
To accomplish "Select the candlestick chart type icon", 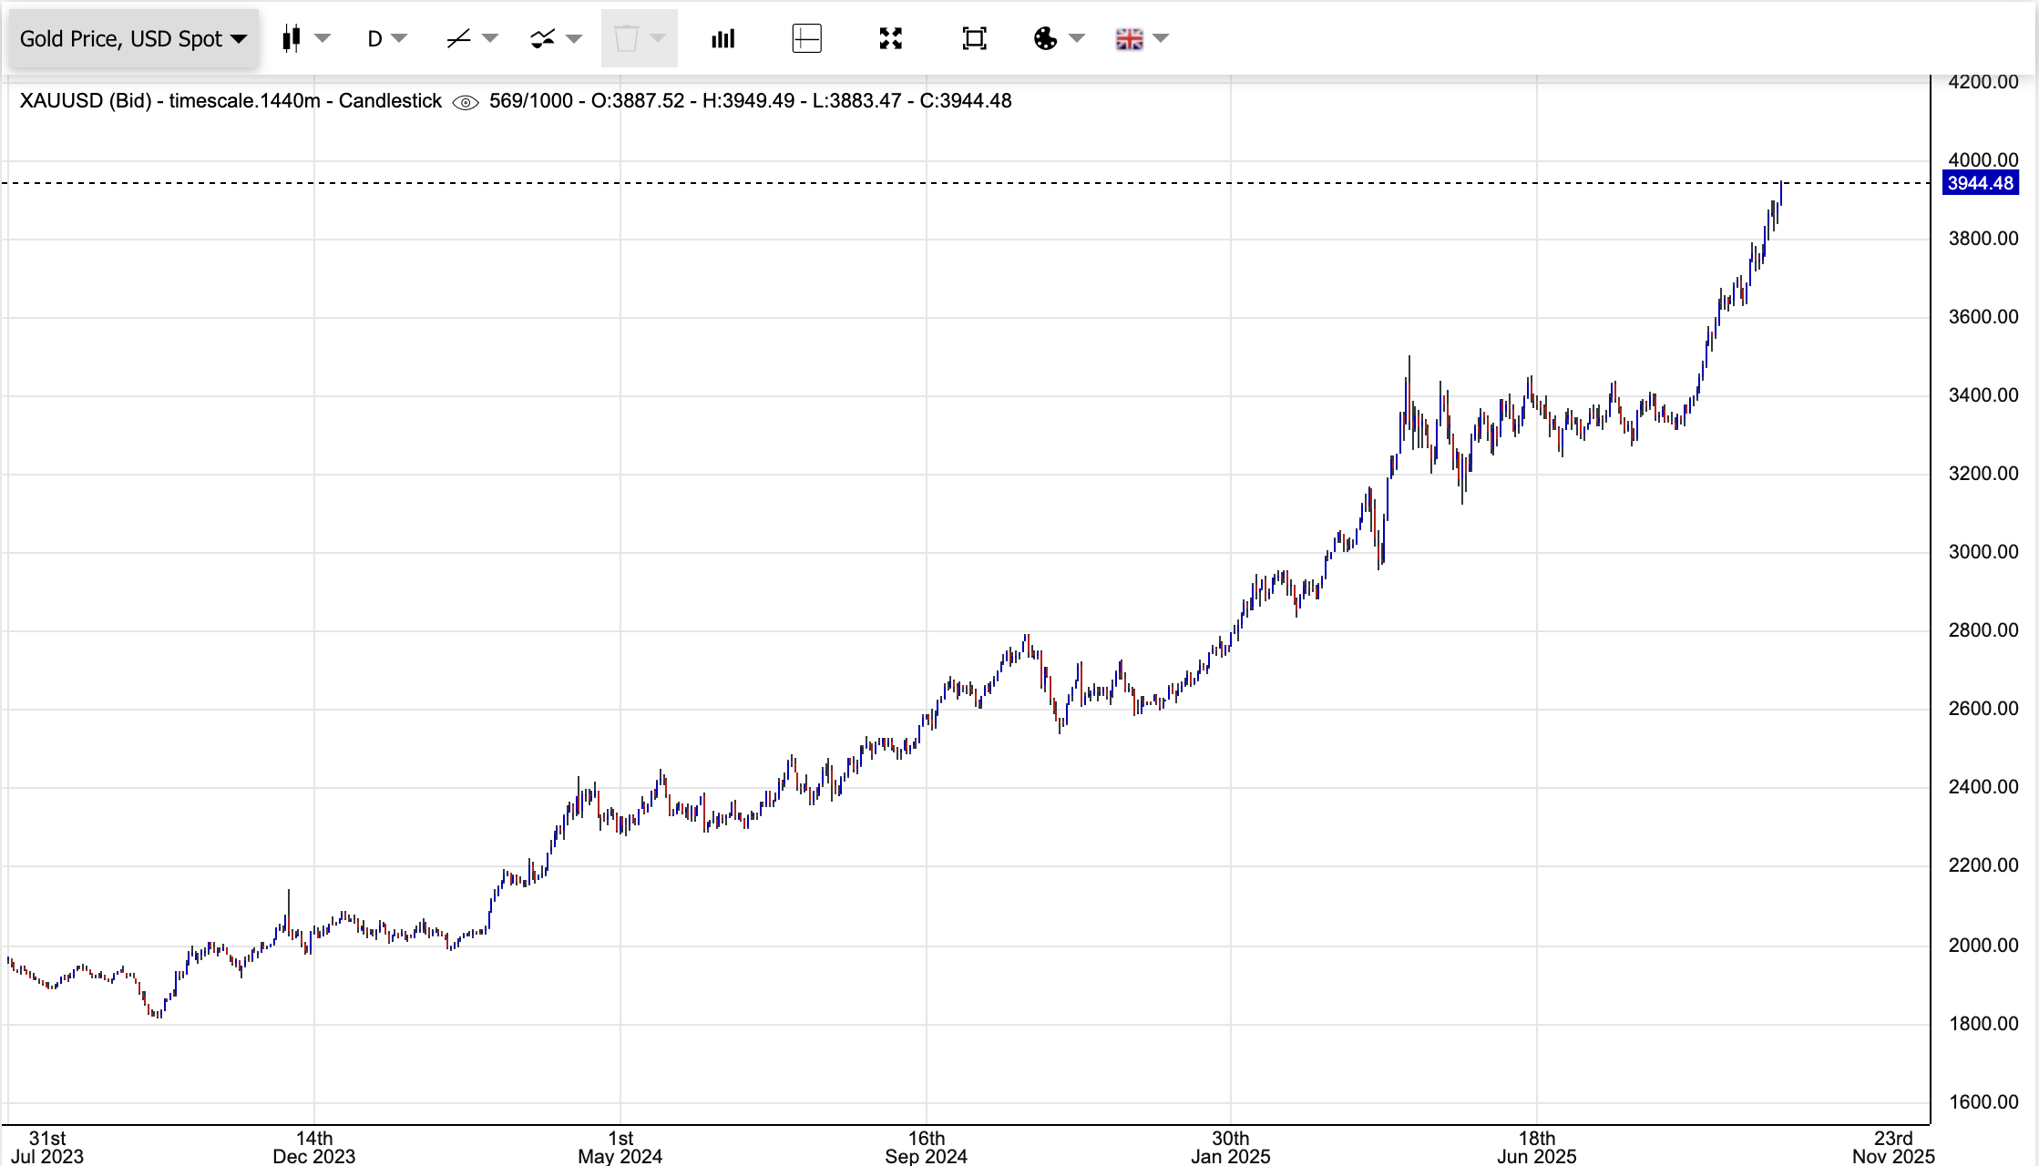I will pos(292,38).
